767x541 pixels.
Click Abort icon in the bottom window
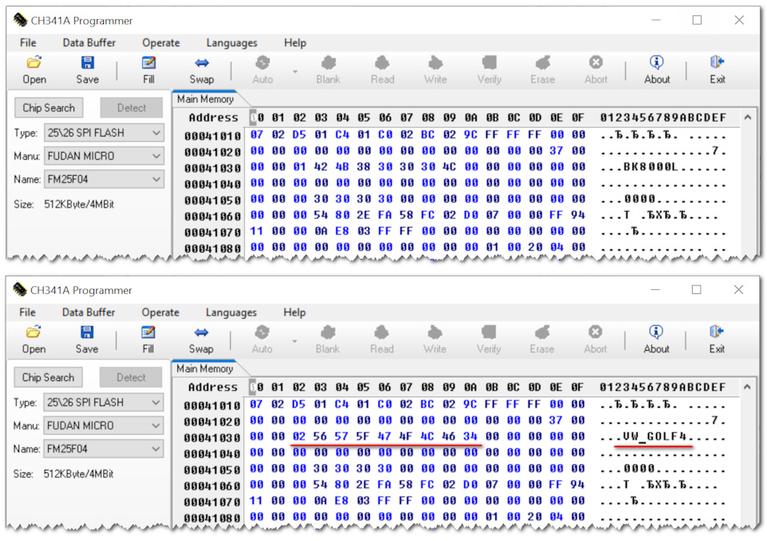pyautogui.click(x=595, y=340)
